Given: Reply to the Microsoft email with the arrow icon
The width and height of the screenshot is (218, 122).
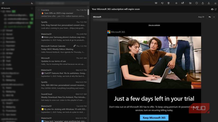Looking at the screenshot, I should click(210, 17).
